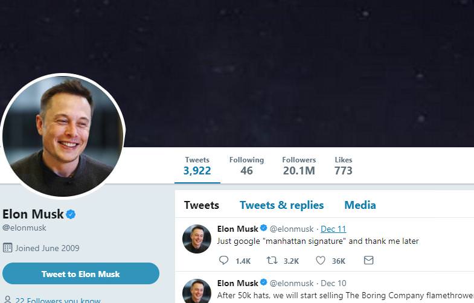Retweet the manhattan signature tweet
The height and width of the screenshot is (303, 474).
point(272,260)
